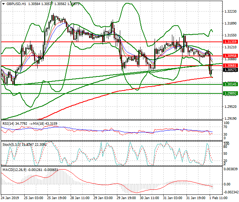
Task: Click the 28 Jan 11:00 time axis label
Action: point(80,198)
